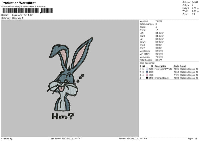Click the Max Jump value '7.2 mm'
The width and height of the screenshot is (200, 141).
[x=159, y=57]
